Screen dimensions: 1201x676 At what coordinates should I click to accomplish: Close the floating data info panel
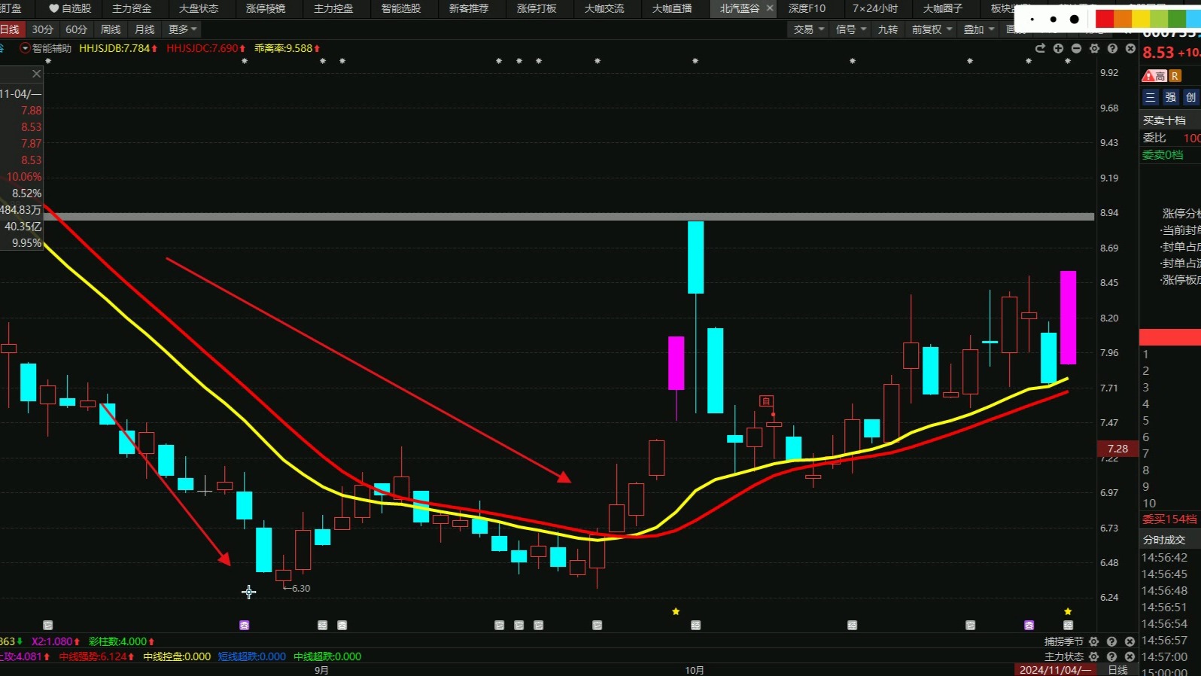pos(36,74)
